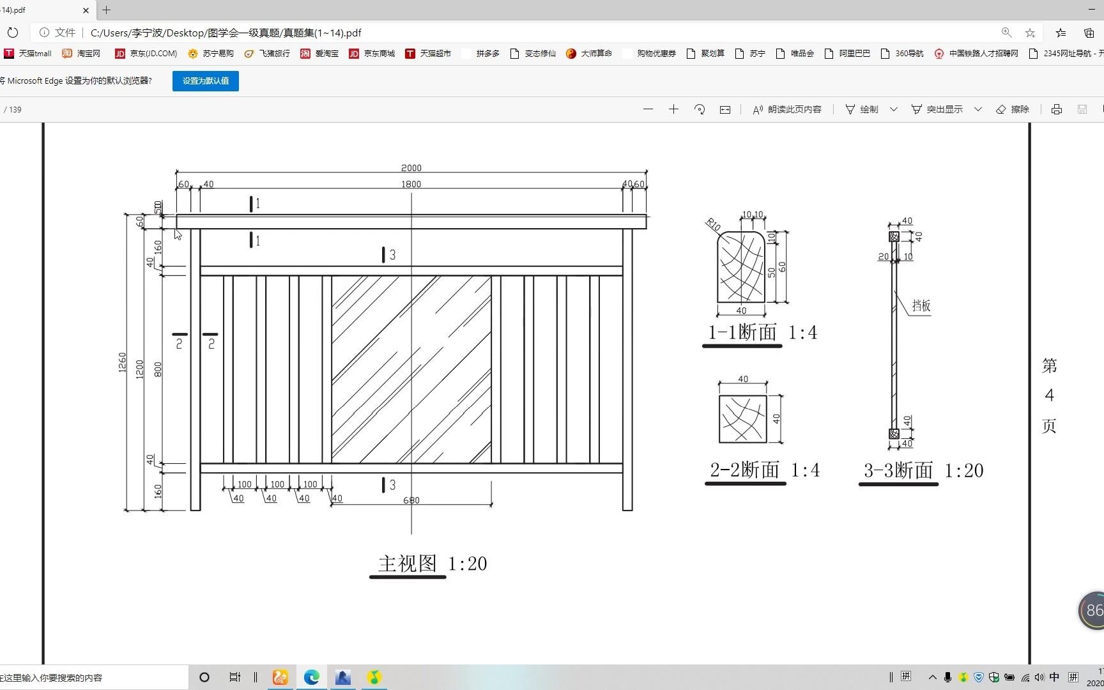The width and height of the screenshot is (1104, 690).
Task: Close the current PDF tab
Action: point(86,10)
